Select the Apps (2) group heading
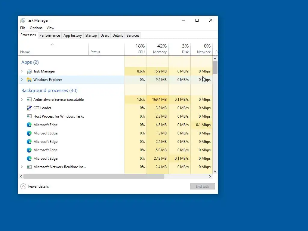 (x=30, y=62)
